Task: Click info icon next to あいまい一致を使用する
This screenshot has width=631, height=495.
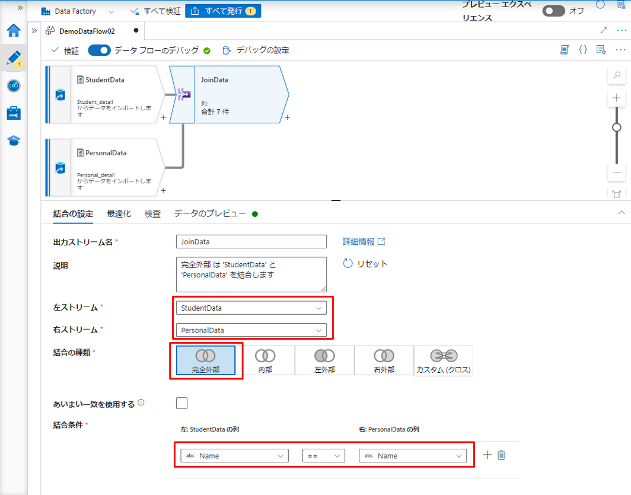Action: 141,403
